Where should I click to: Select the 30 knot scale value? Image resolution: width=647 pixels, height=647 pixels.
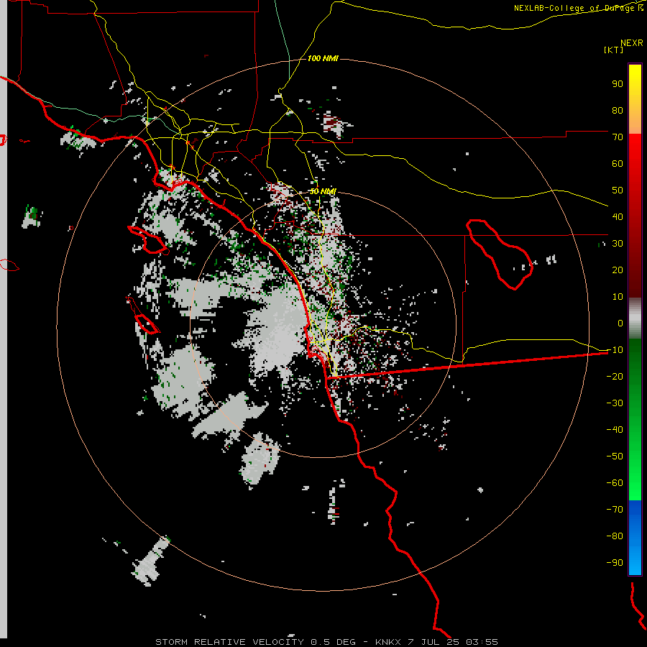pos(618,244)
